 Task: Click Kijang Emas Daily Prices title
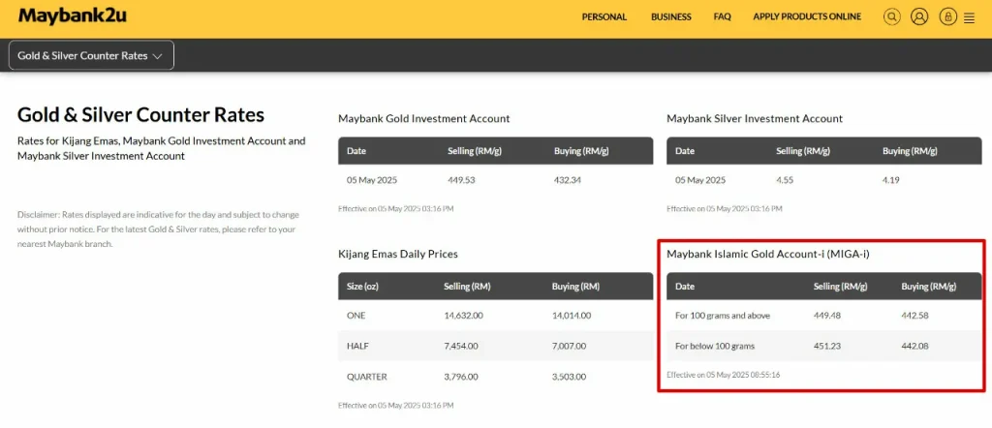click(x=398, y=254)
